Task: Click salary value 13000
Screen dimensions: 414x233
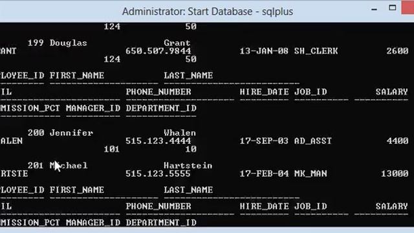Action: tap(395, 173)
